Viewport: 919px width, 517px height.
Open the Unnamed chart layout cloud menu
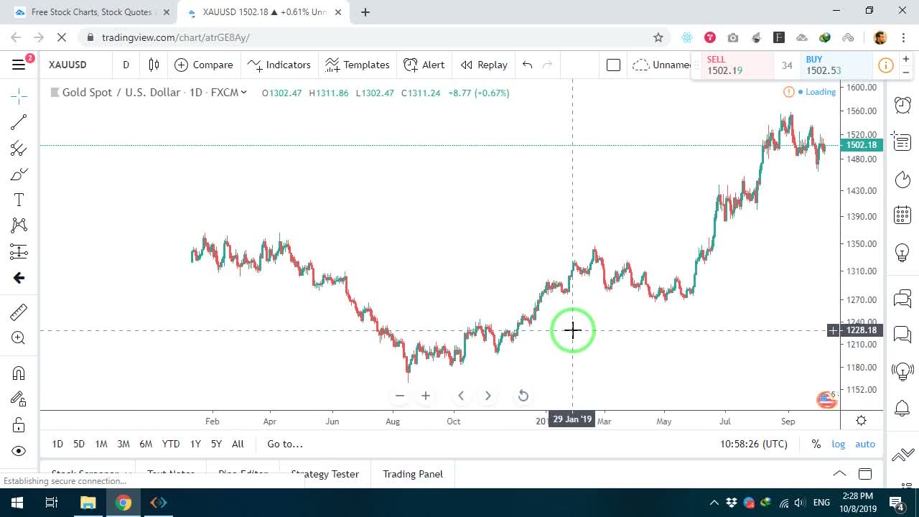(x=663, y=65)
